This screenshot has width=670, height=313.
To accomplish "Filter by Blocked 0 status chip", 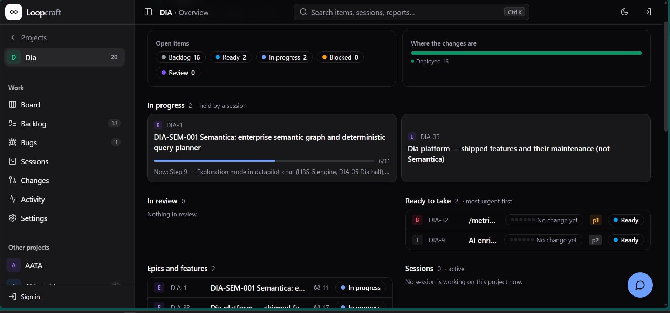I will pyautogui.click(x=340, y=57).
